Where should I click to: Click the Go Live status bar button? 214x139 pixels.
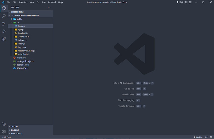tap(198, 137)
